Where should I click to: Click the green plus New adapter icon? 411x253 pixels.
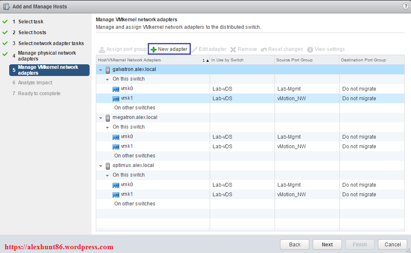(x=154, y=49)
